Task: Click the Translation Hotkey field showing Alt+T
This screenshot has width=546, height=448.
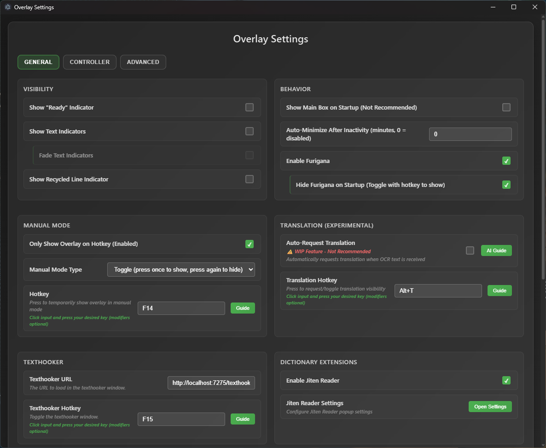Action: point(438,291)
